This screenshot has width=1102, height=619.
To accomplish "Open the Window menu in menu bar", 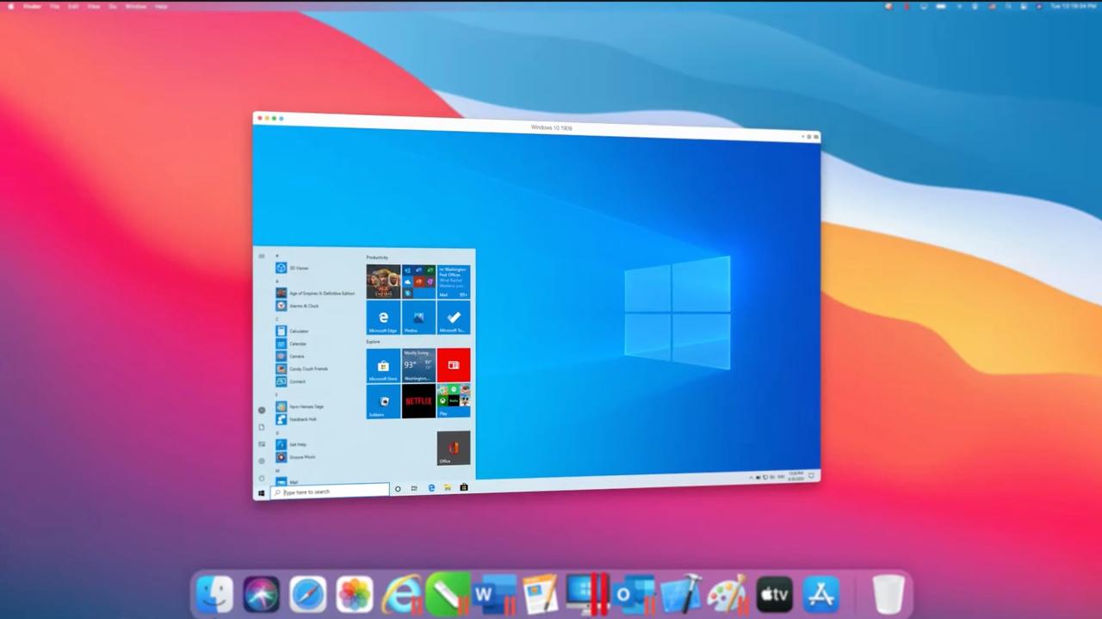I will pos(136,6).
